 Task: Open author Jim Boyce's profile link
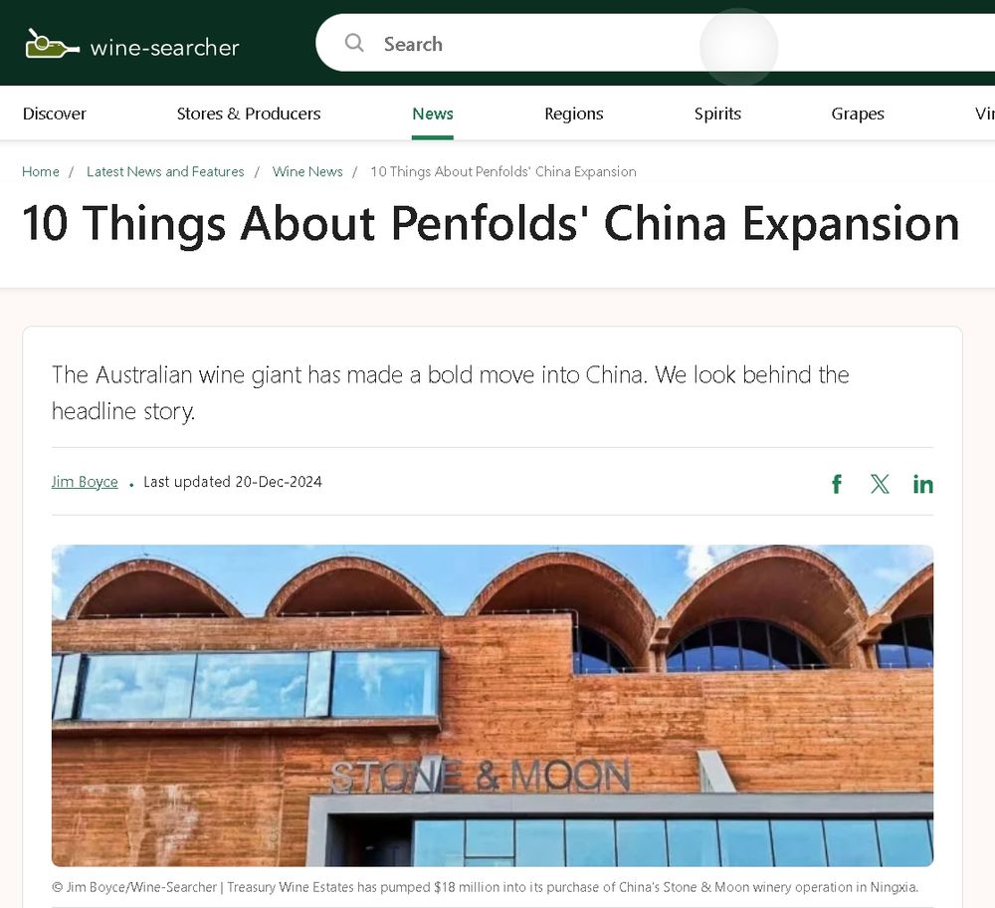click(x=85, y=482)
